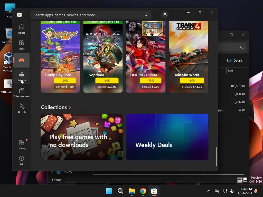Click the -60% discount badge

192,81
